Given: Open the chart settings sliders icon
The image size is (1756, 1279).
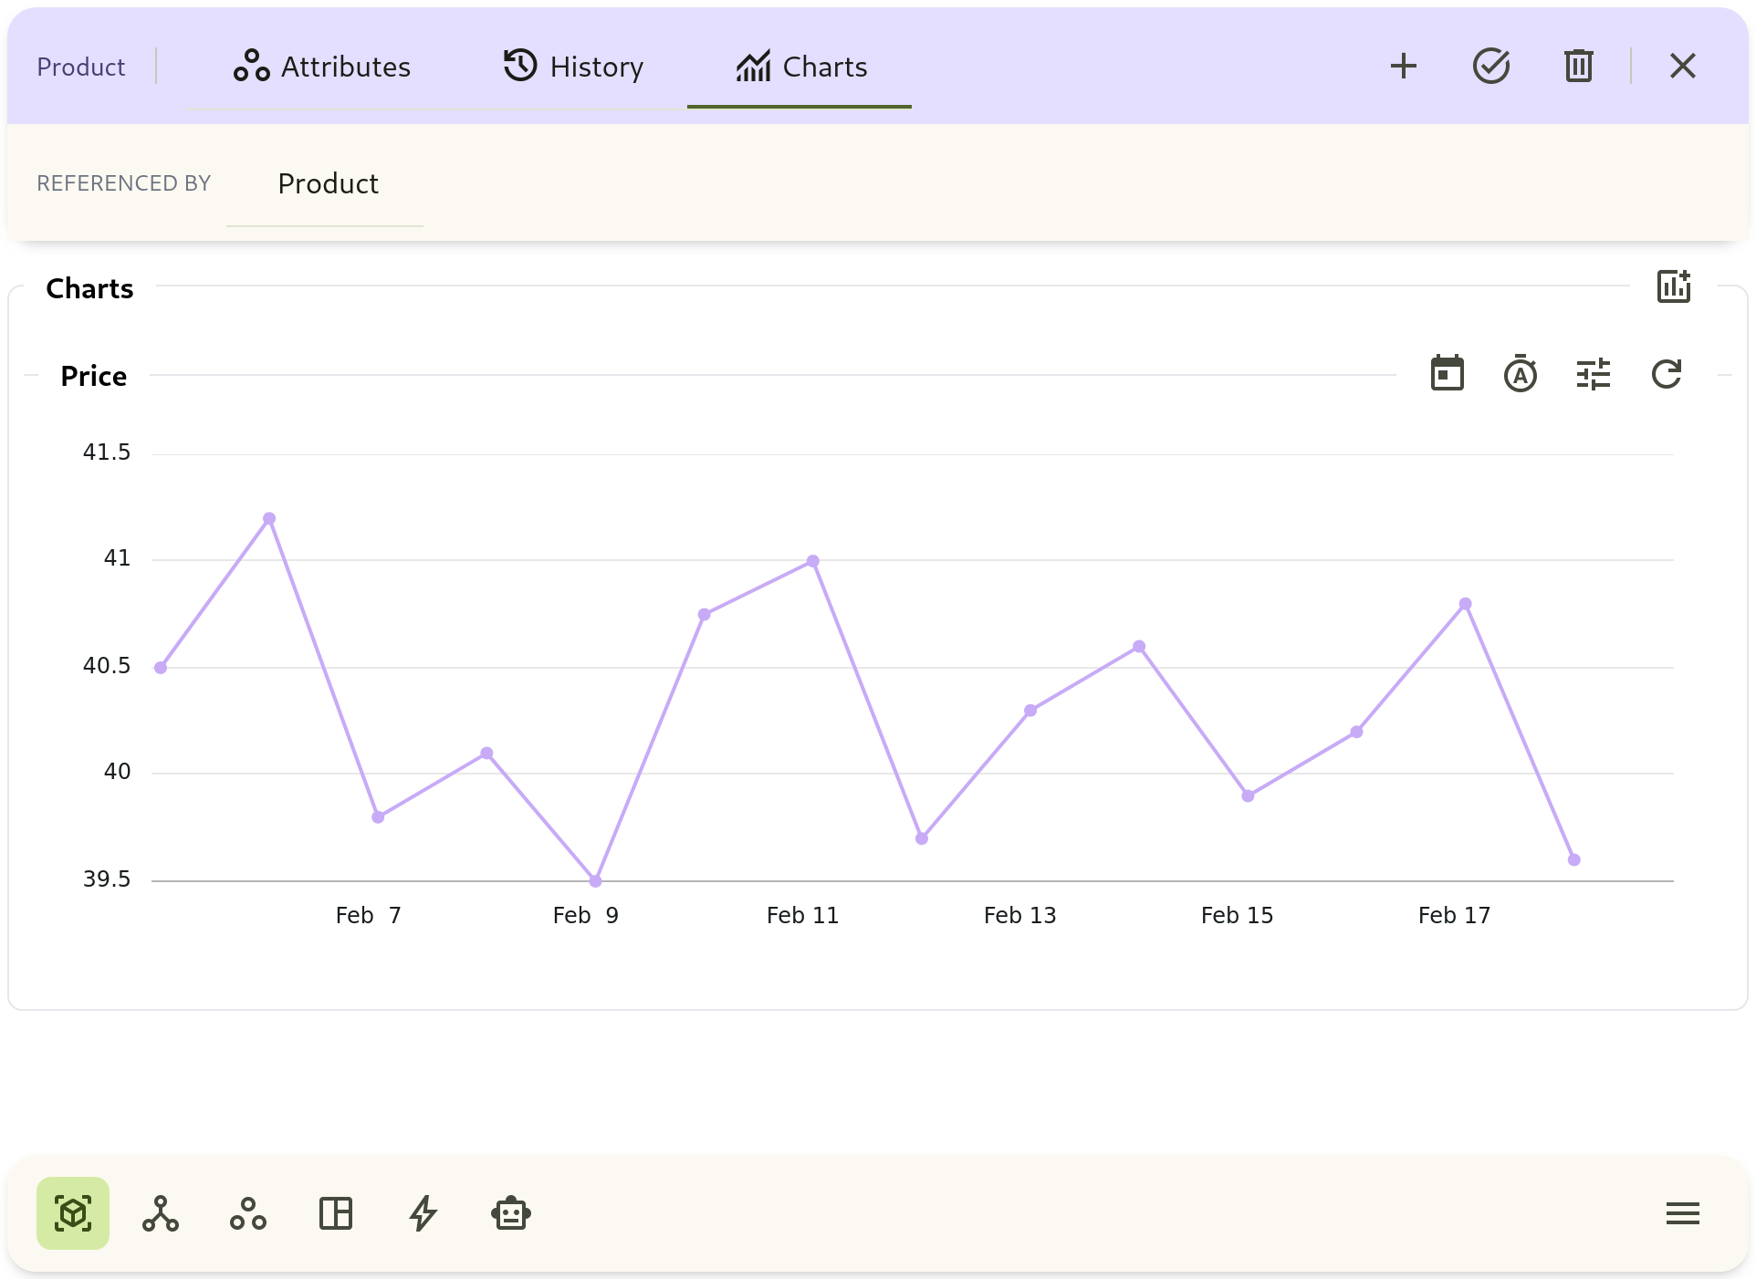Looking at the screenshot, I should 1594,373.
